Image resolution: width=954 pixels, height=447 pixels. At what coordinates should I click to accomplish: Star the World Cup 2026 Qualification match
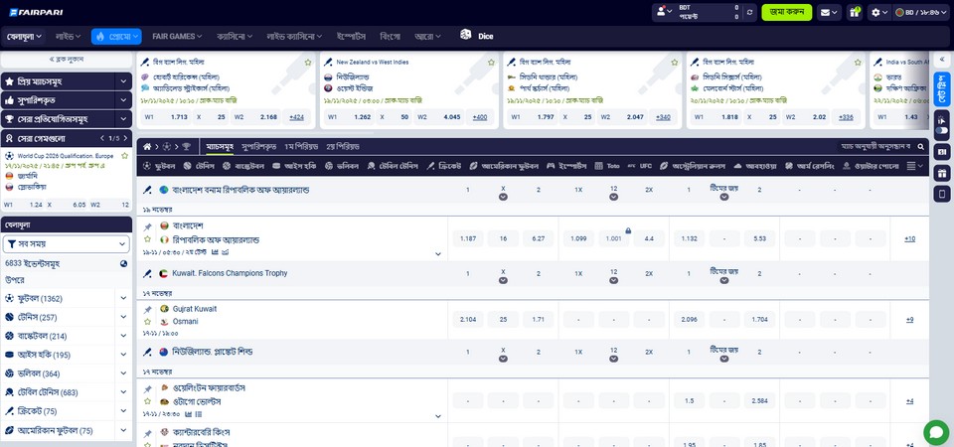coord(124,156)
